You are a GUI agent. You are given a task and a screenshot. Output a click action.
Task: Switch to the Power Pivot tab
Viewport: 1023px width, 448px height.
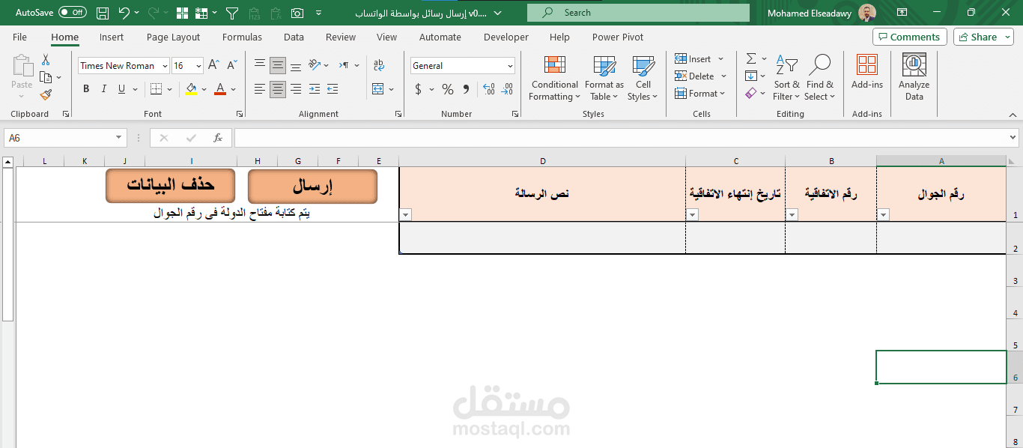617,37
